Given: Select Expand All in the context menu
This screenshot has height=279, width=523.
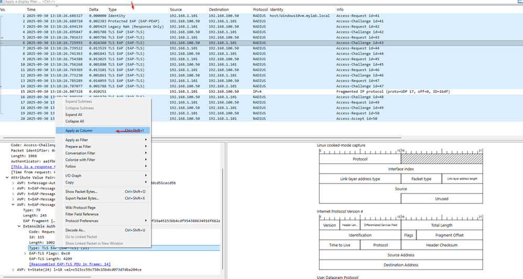Looking at the screenshot, I should click(74, 114).
